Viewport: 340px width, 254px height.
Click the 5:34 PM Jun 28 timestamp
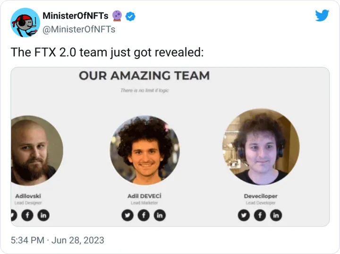[57, 240]
